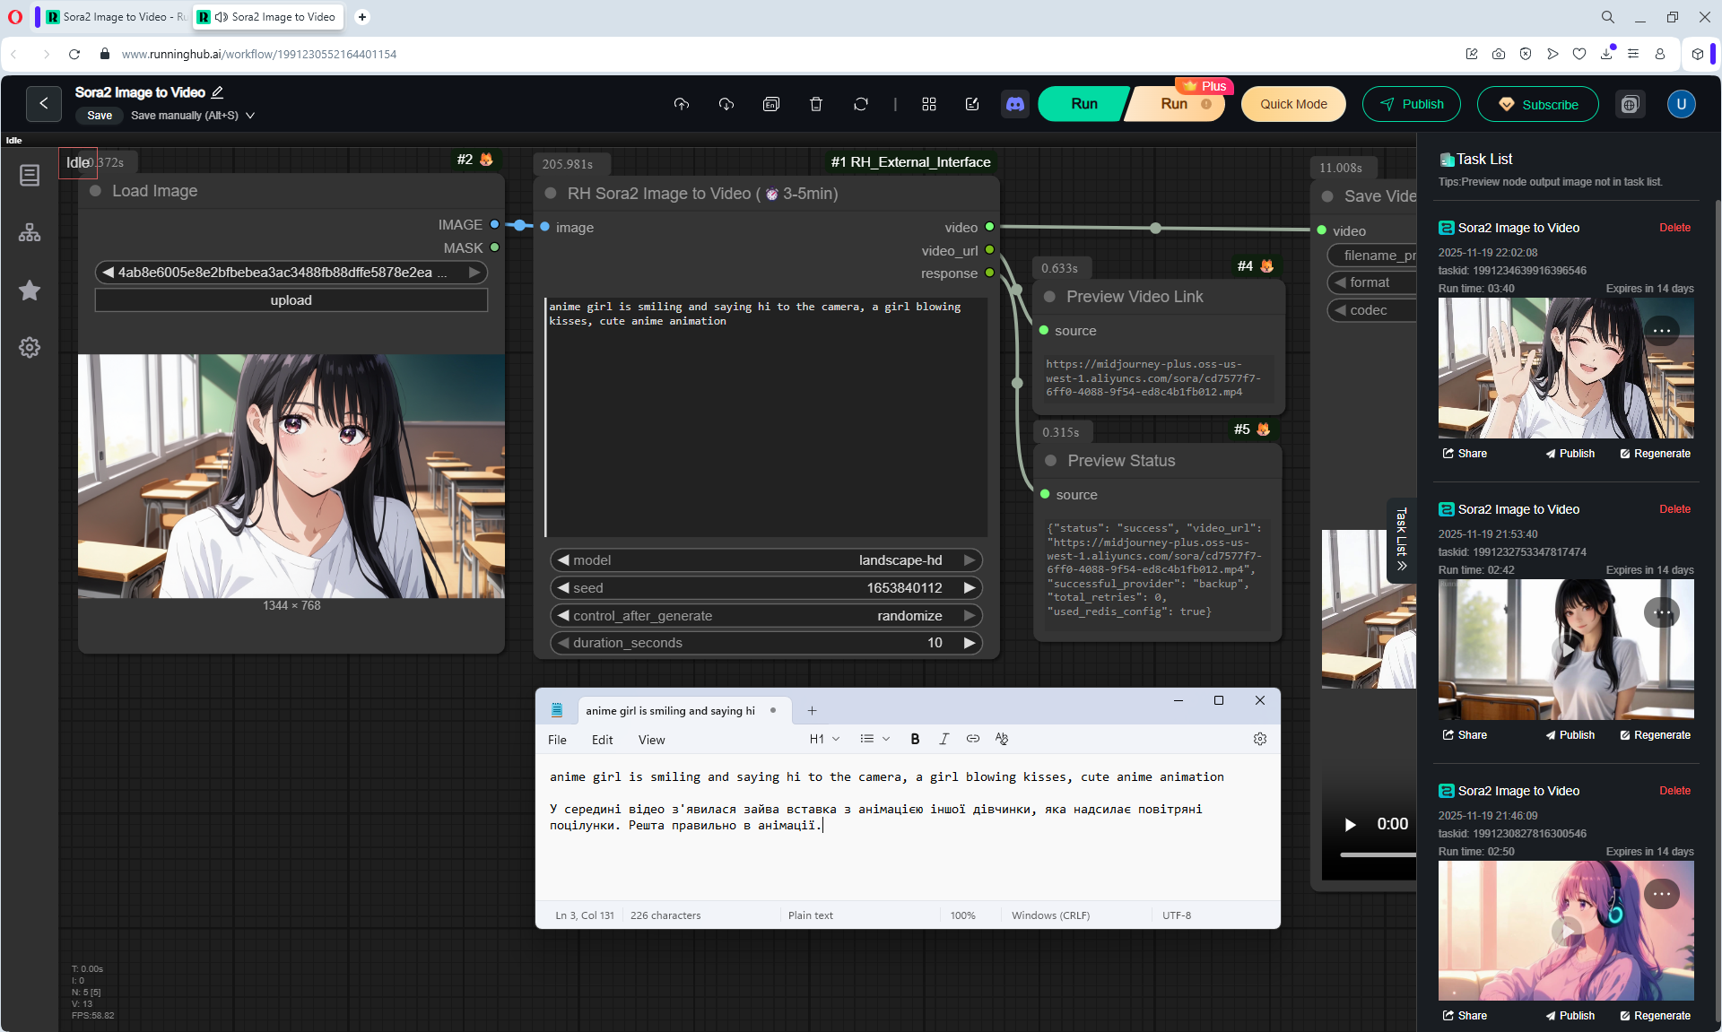Click the trash delete icon in toolbar
Viewport: 1722px width, 1032px height.
(x=815, y=104)
